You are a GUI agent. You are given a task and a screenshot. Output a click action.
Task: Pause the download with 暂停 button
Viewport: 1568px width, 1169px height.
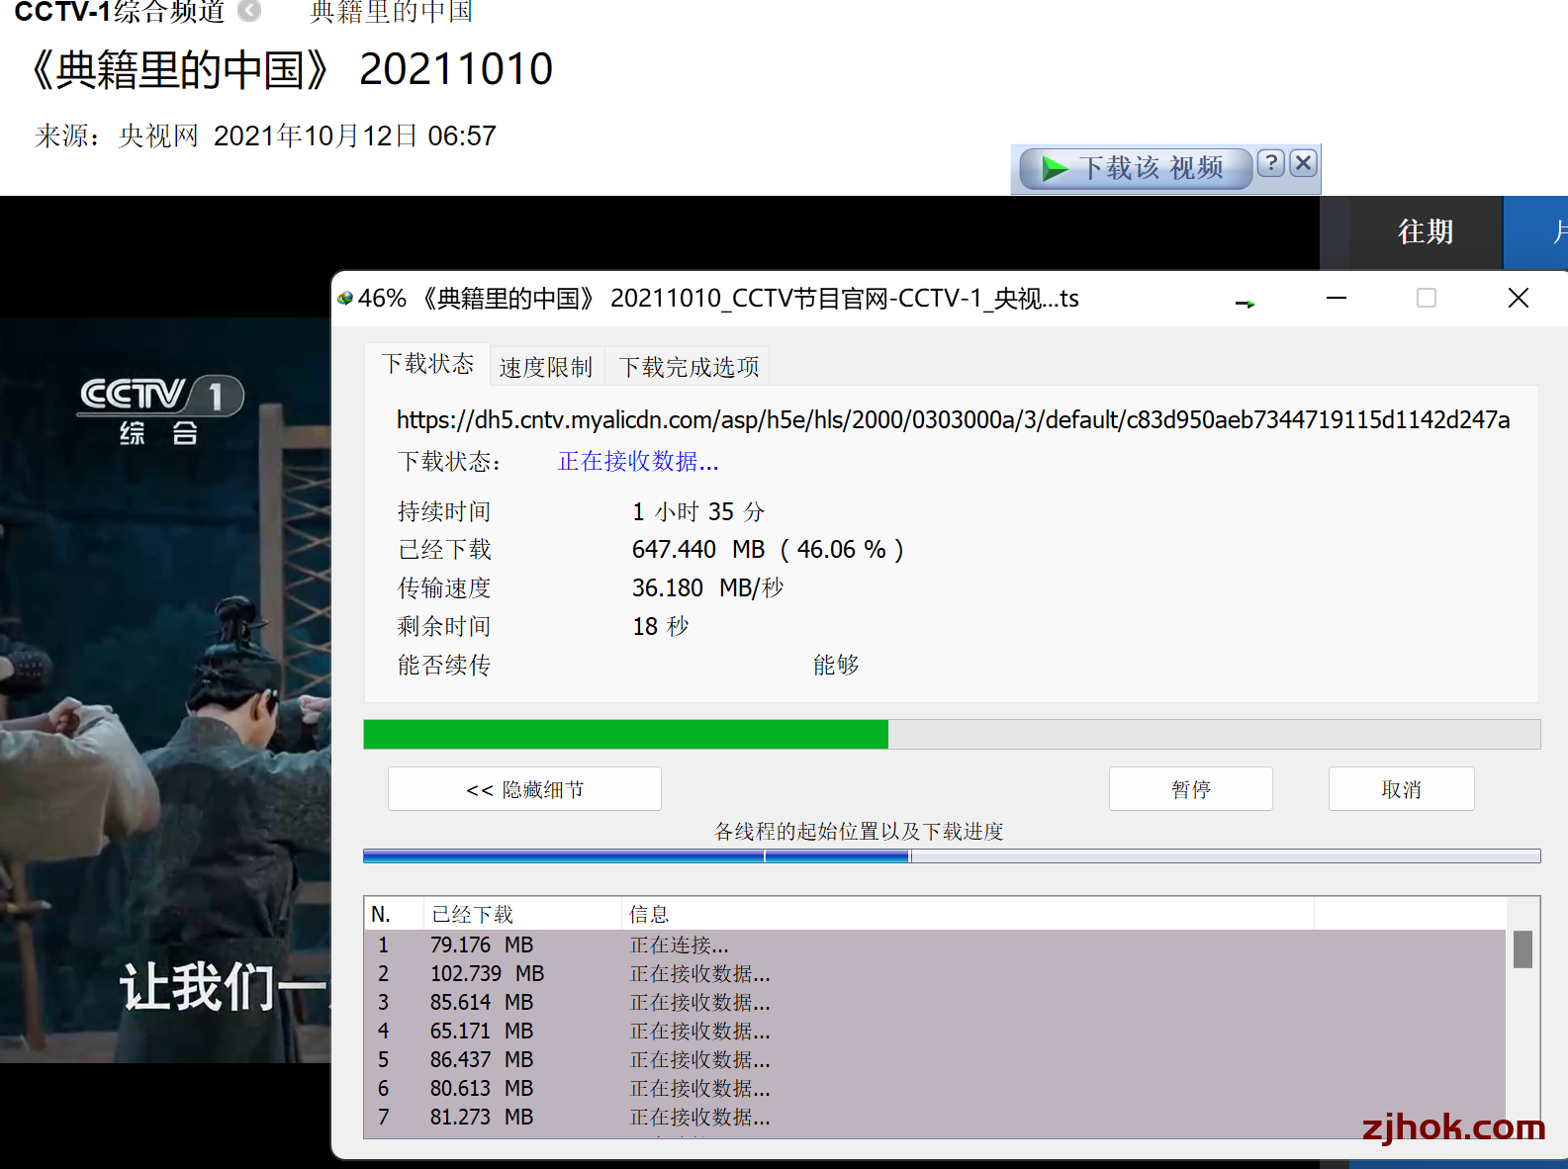coord(1191,789)
